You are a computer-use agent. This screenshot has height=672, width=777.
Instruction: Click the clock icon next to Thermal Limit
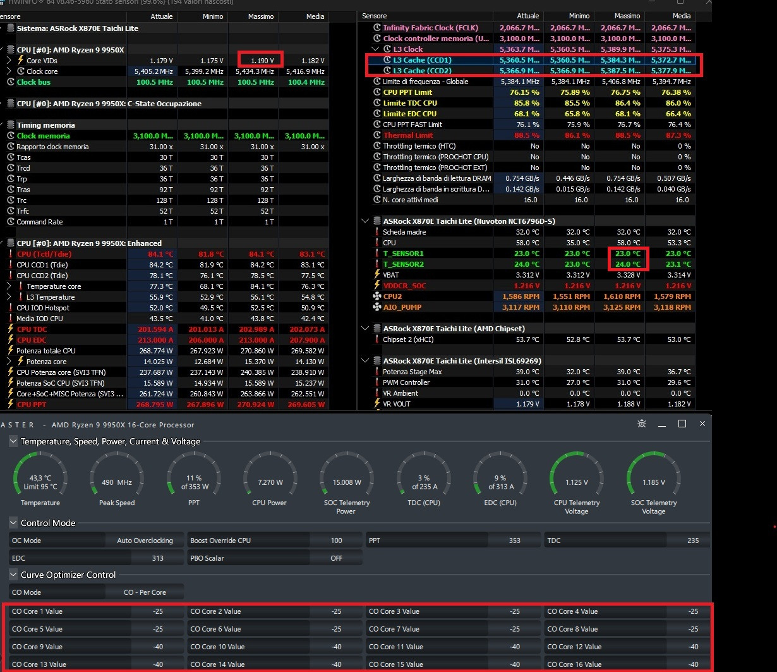(x=377, y=135)
